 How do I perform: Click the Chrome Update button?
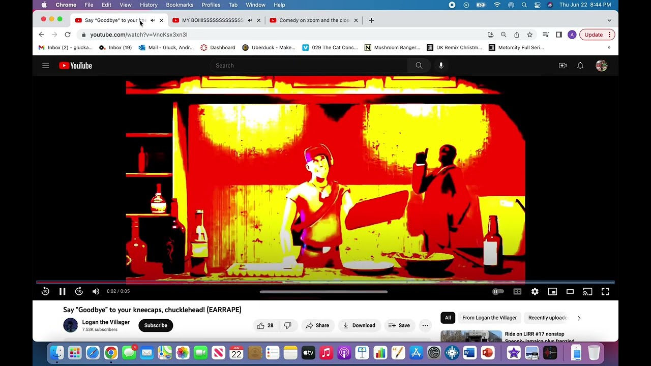tap(597, 35)
